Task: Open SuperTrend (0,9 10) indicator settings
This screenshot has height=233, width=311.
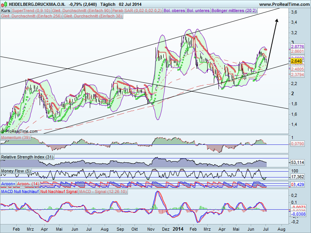Action: (31, 11)
